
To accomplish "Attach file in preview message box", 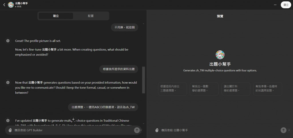I will point(157,130).
